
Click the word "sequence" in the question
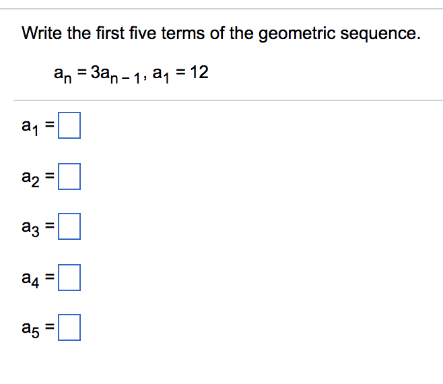tap(382, 34)
